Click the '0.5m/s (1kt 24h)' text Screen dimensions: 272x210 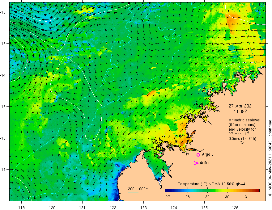tap(242, 139)
